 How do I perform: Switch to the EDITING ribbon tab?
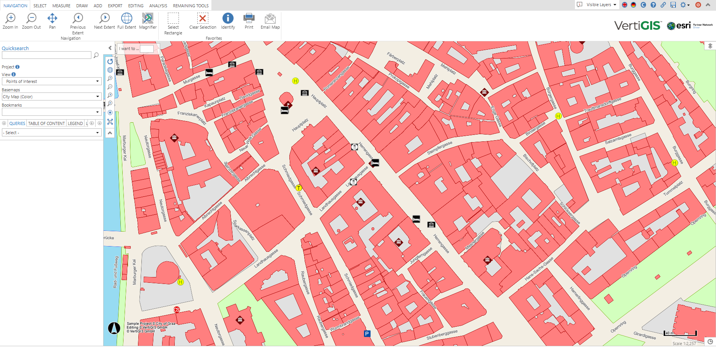coord(136,5)
